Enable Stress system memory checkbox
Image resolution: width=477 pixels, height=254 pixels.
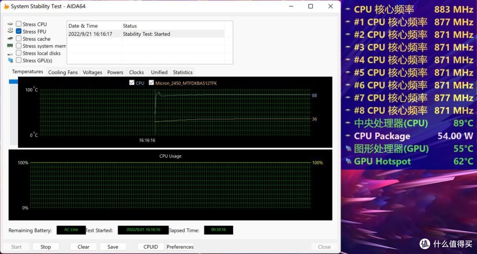[19, 46]
